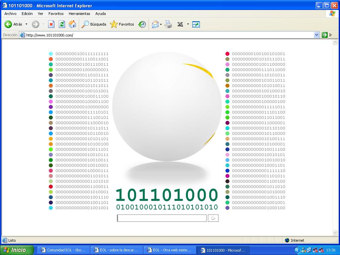Image resolution: width=340 pixels, height=255 pixels.
Task: Open the History clock icon
Action: click(x=142, y=24)
